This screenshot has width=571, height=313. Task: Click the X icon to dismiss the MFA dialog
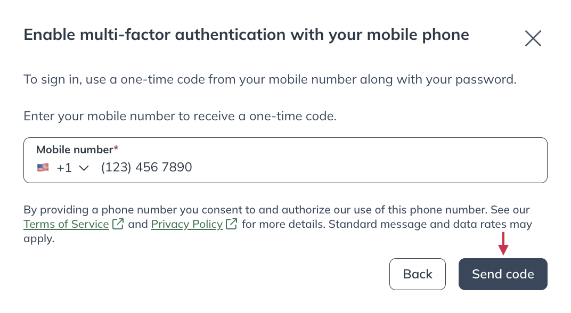click(533, 38)
